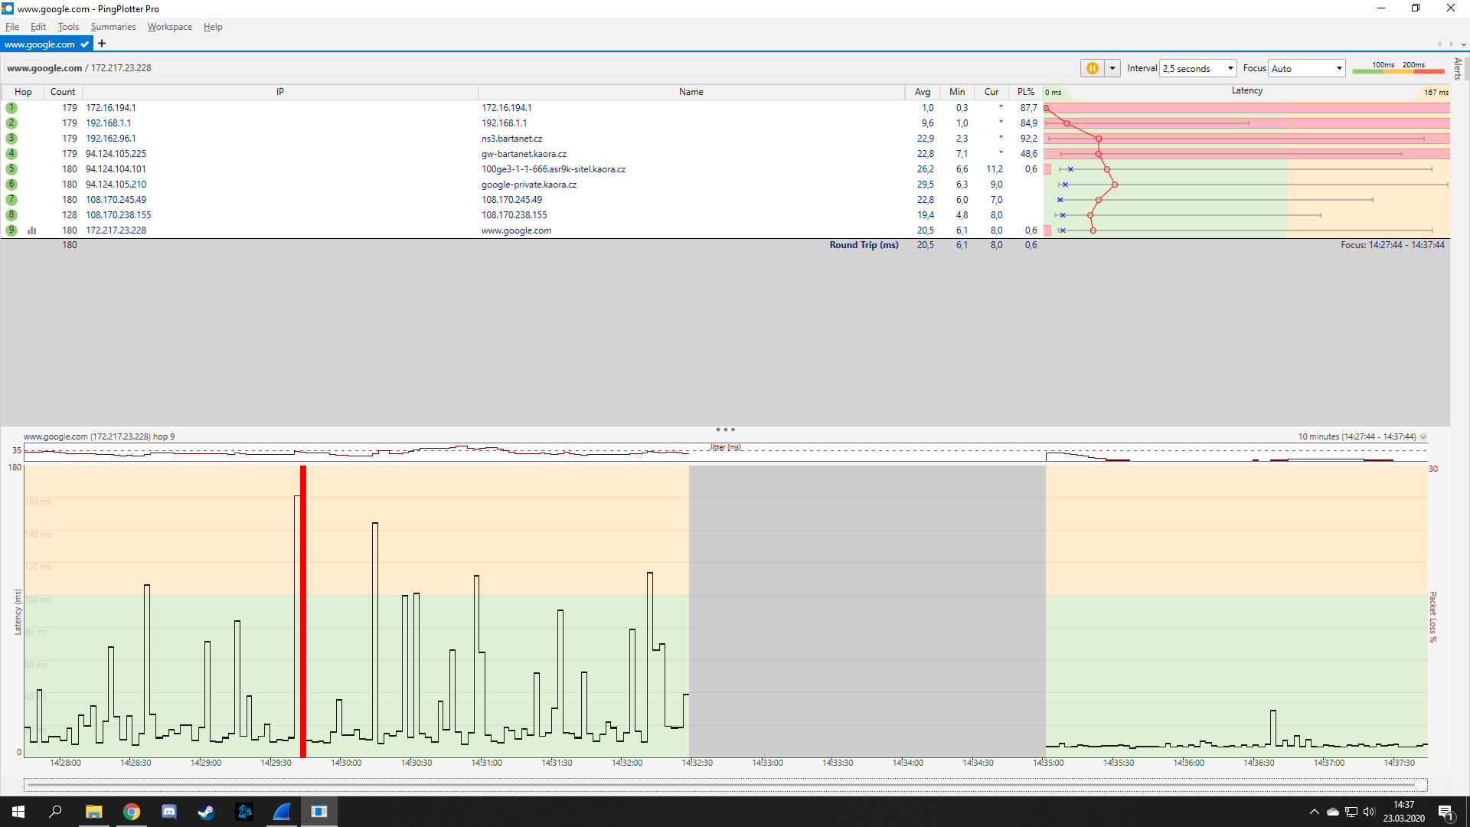
Task: Open the vertical Alerts side panel
Action: click(1458, 69)
